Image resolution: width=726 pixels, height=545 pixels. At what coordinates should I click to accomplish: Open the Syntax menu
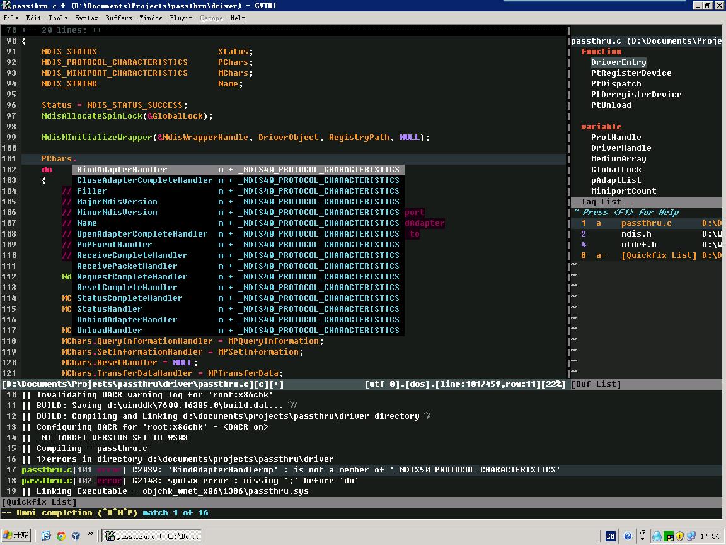[x=86, y=18]
